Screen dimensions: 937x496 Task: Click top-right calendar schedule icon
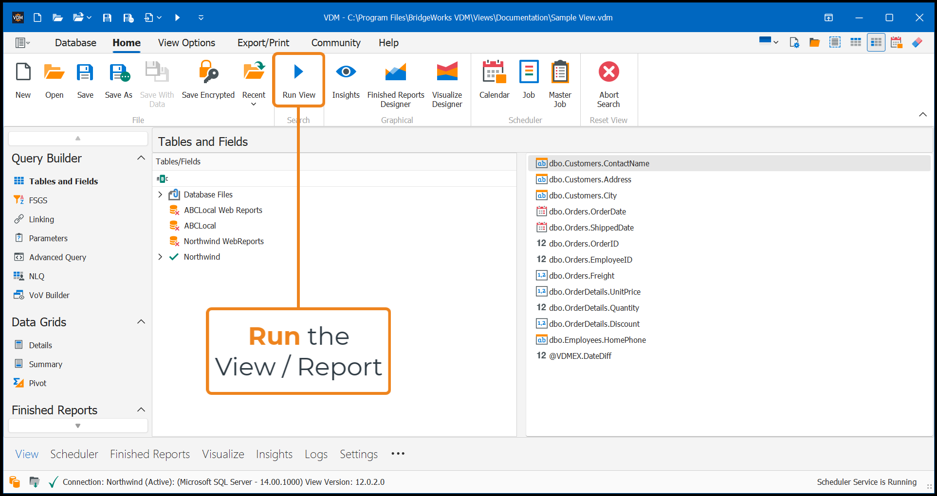point(896,42)
